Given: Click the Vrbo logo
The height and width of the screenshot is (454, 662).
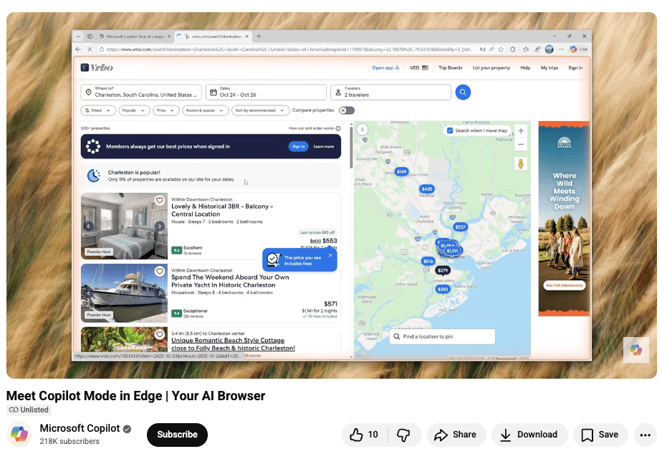Looking at the screenshot, I should point(97,67).
